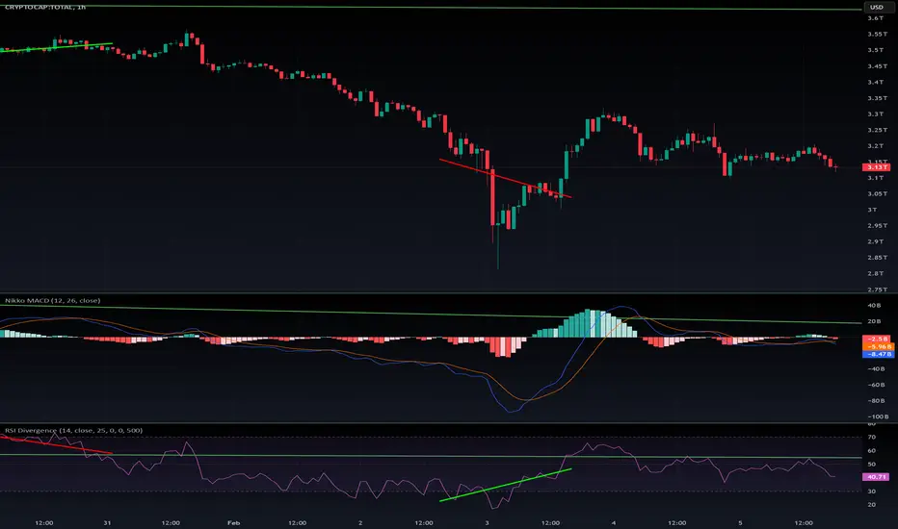898x529 pixels.
Task: Click the 3.35T price axis label
Action: (x=877, y=98)
